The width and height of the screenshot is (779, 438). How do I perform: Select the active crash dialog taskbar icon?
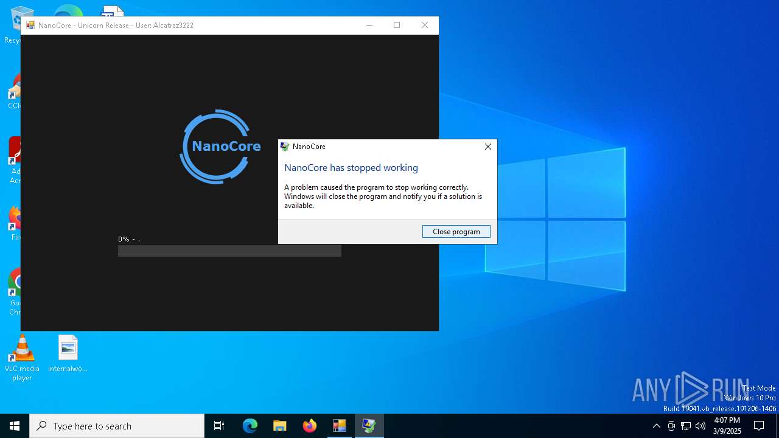[x=369, y=426]
